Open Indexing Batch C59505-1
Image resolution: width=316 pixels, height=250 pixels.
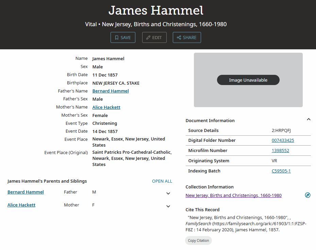pos(281,171)
